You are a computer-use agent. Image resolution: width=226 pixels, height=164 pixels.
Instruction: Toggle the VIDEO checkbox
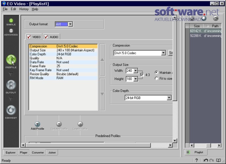29,37
